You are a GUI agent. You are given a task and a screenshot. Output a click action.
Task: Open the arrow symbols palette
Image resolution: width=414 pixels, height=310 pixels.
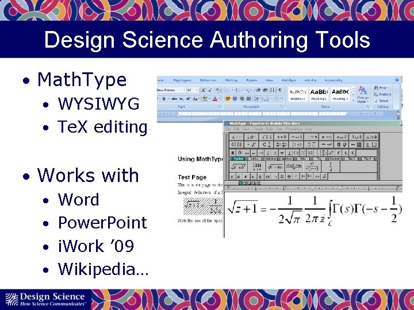click(296, 137)
